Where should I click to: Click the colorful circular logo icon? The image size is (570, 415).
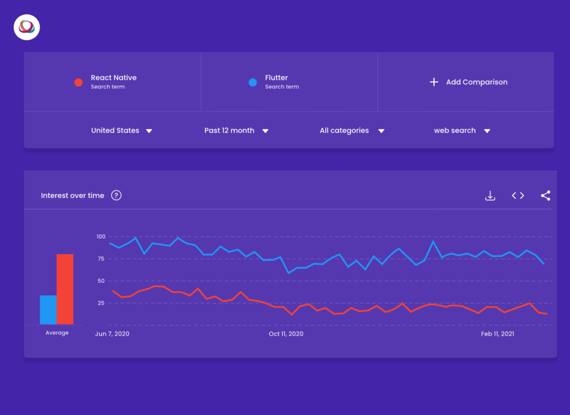coord(27,27)
